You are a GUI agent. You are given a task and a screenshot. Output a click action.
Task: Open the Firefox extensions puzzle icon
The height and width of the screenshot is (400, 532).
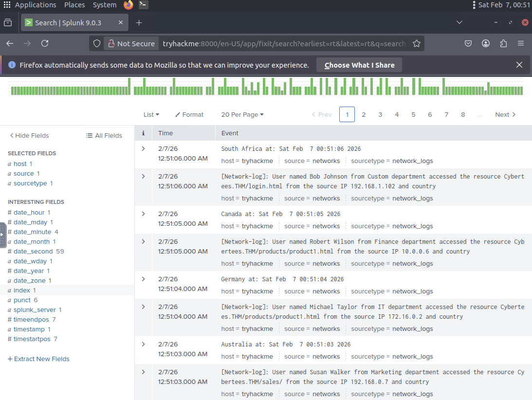pyautogui.click(x=503, y=43)
